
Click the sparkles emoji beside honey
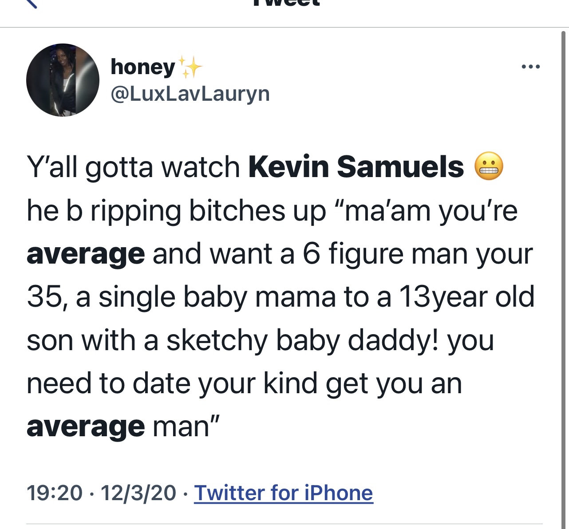[x=190, y=67]
